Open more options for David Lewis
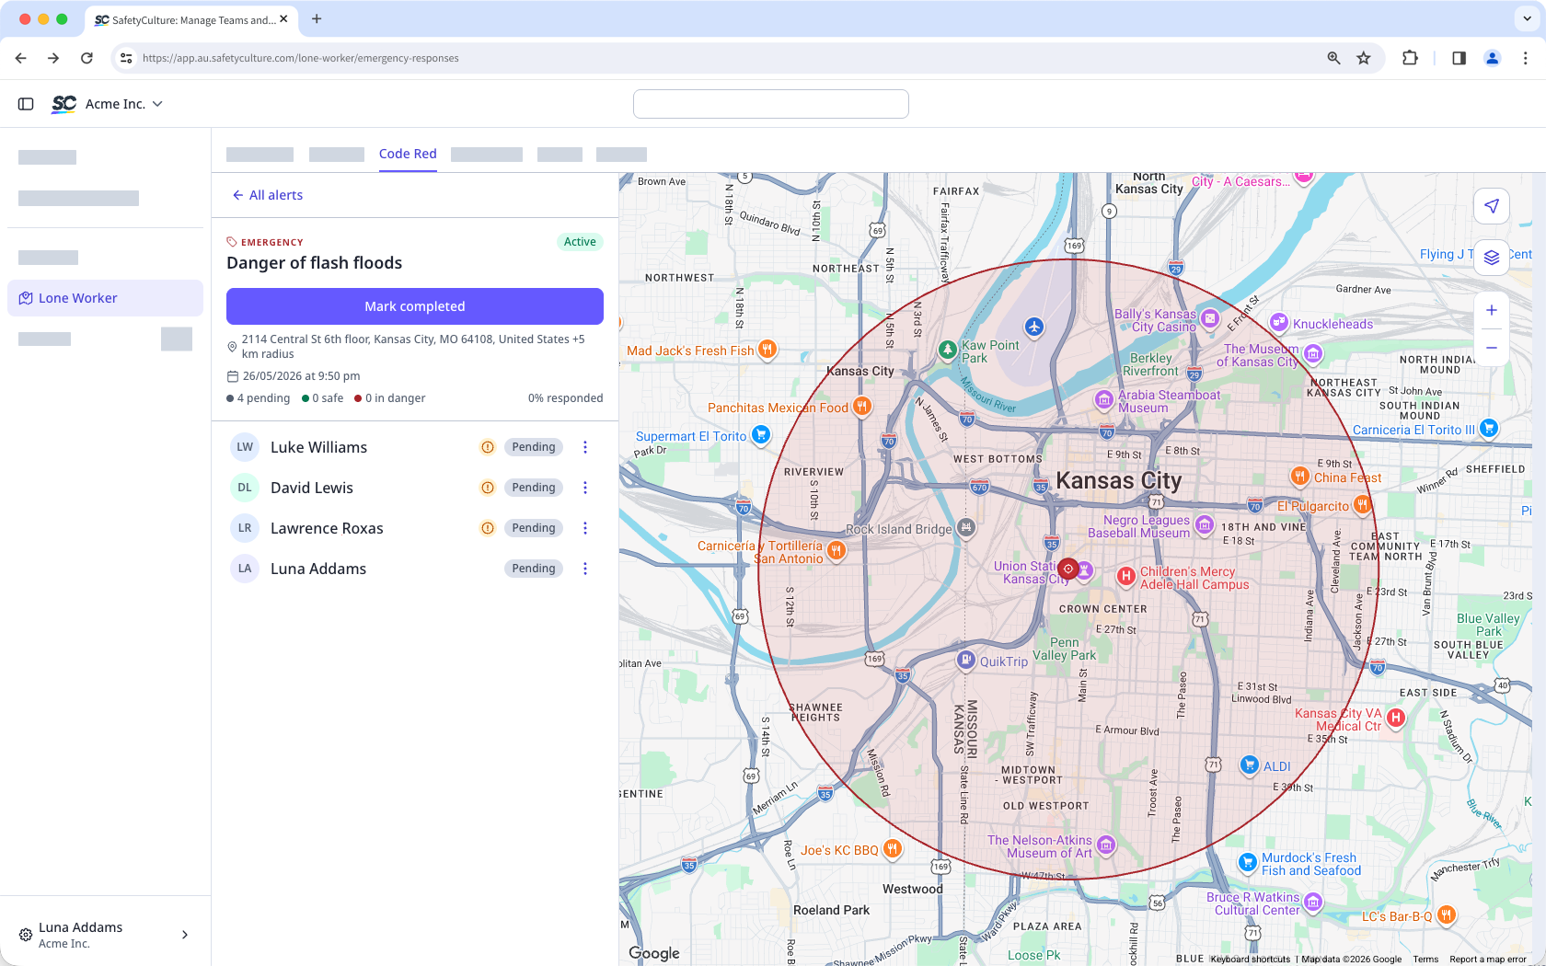Screen dimensions: 1546x966 tap(585, 488)
